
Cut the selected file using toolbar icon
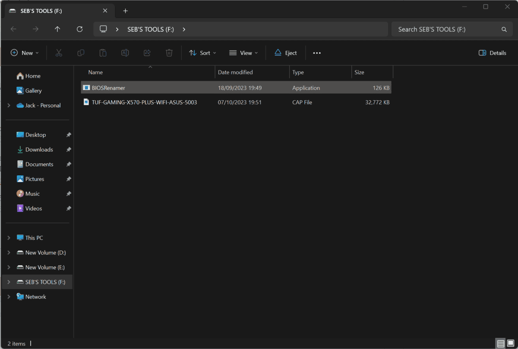59,53
